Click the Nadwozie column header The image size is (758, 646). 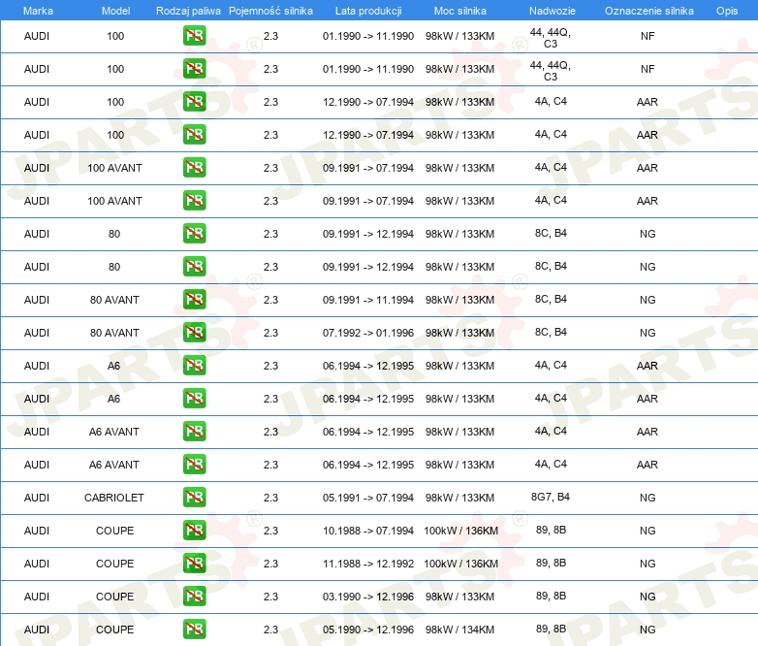point(553,11)
